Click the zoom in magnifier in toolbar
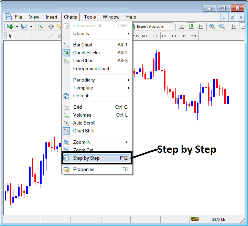This screenshot has height=226, width=248. coord(212,26)
